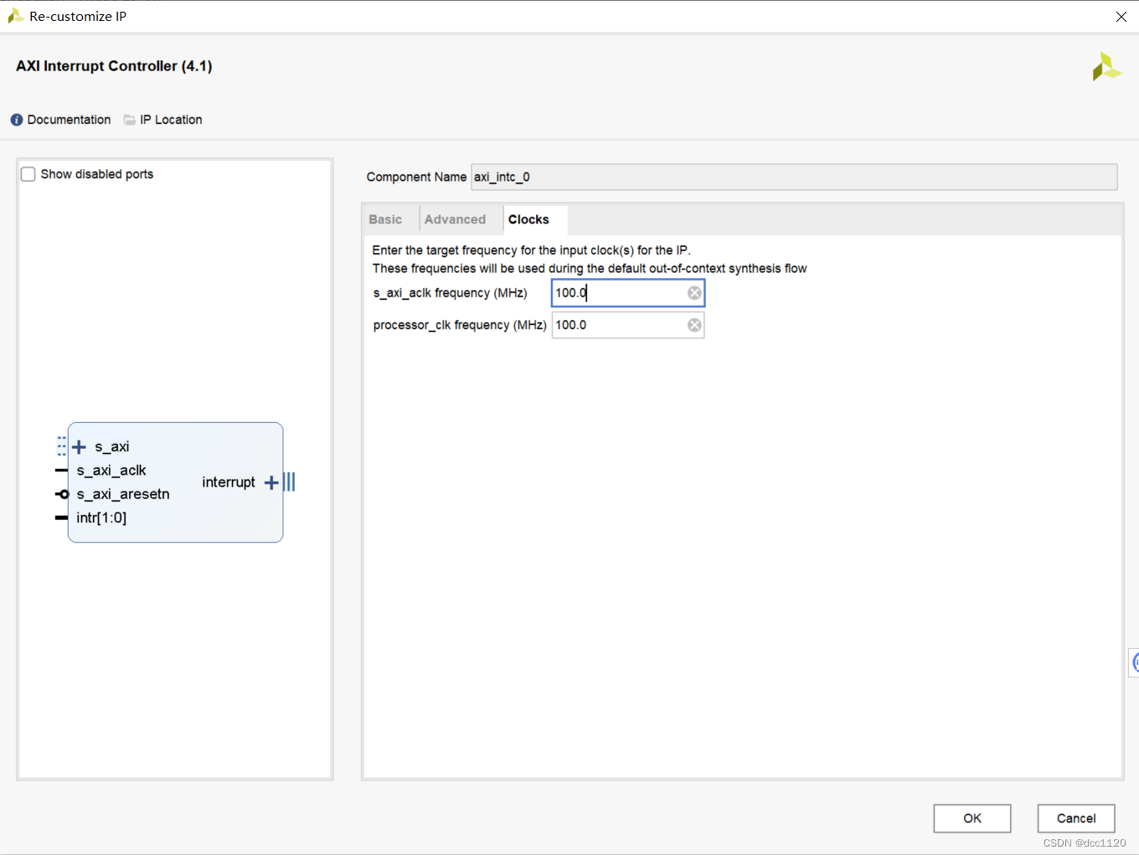Click the Component Name field
The image size is (1139, 855).
point(794,177)
